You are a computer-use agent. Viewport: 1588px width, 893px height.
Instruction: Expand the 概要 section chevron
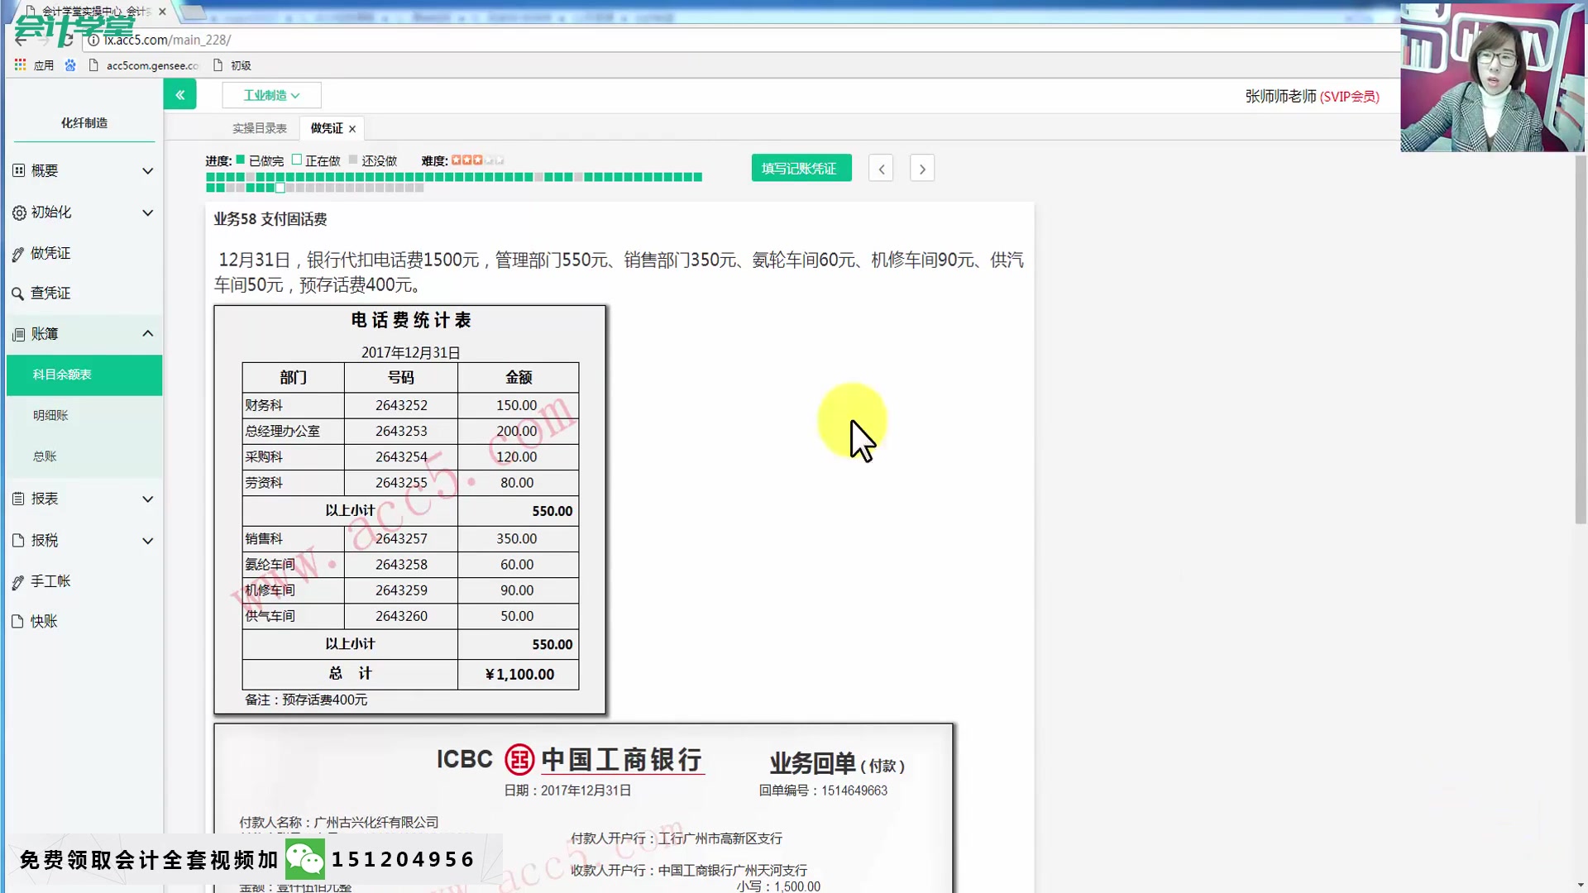[x=147, y=170]
